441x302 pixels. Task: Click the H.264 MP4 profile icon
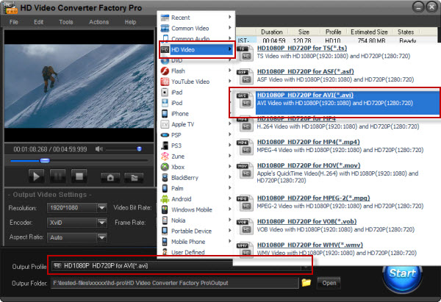244,124
